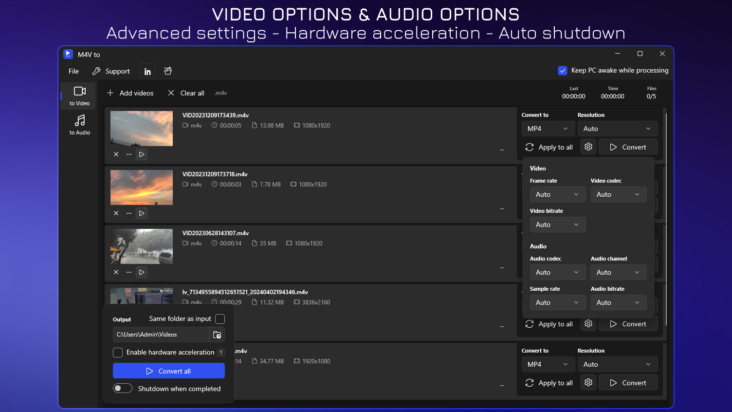Expand the Video bitrate dropdown
Screen dimensions: 732x412
558,225
